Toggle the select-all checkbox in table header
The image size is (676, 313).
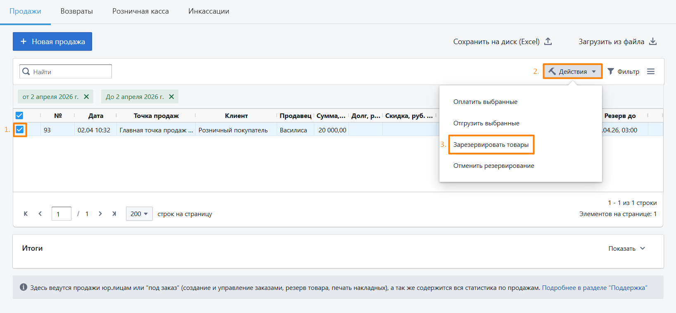19,115
